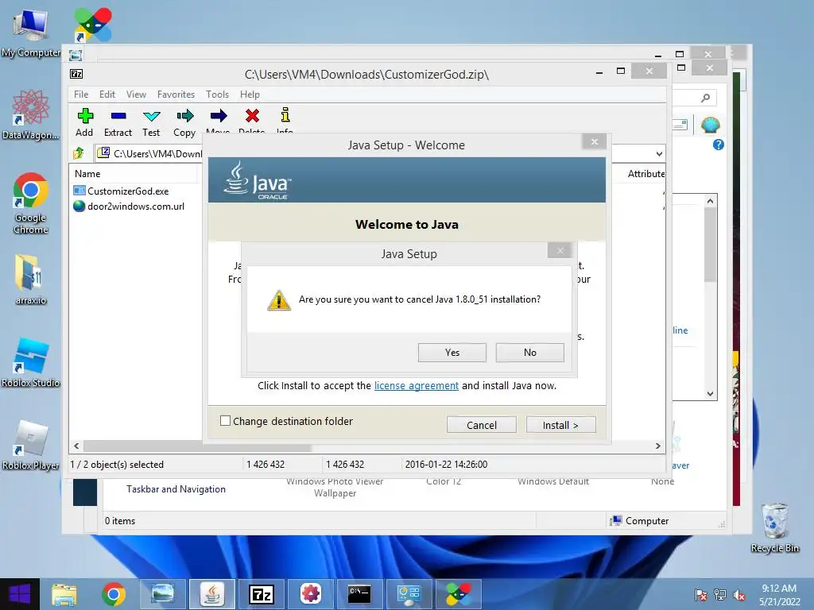Open Chrome from the taskbar

coord(114,594)
